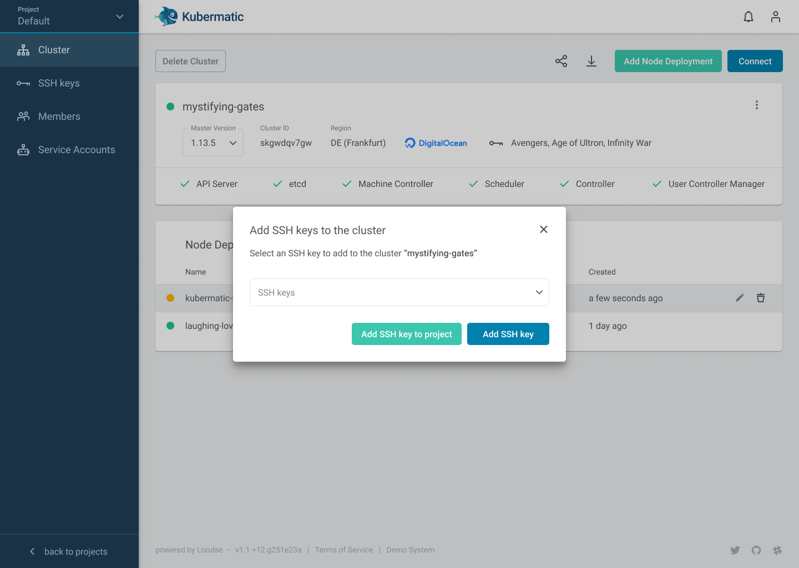Open the notifications bell

(x=748, y=17)
